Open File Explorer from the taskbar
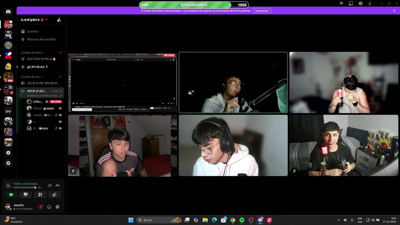This screenshot has width=400, height=225. [x=205, y=220]
